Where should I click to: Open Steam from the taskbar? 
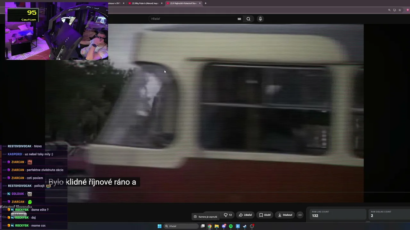tap(245, 226)
